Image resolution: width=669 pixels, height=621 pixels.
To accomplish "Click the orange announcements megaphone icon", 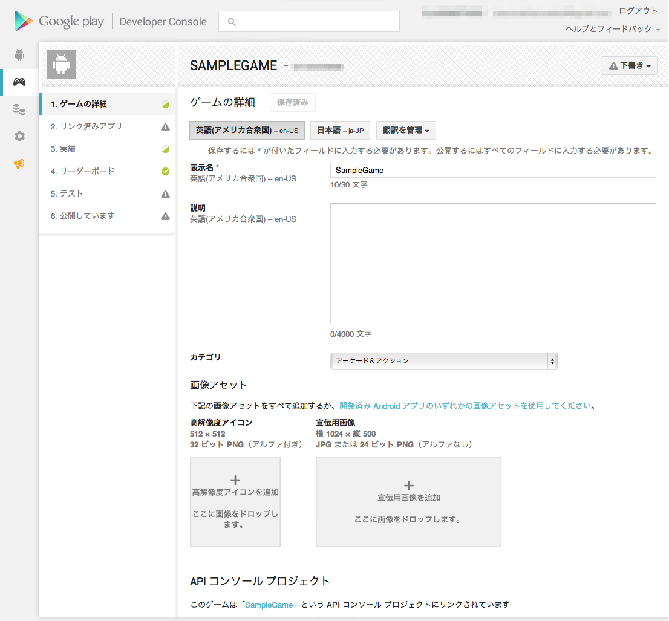I will click(19, 163).
